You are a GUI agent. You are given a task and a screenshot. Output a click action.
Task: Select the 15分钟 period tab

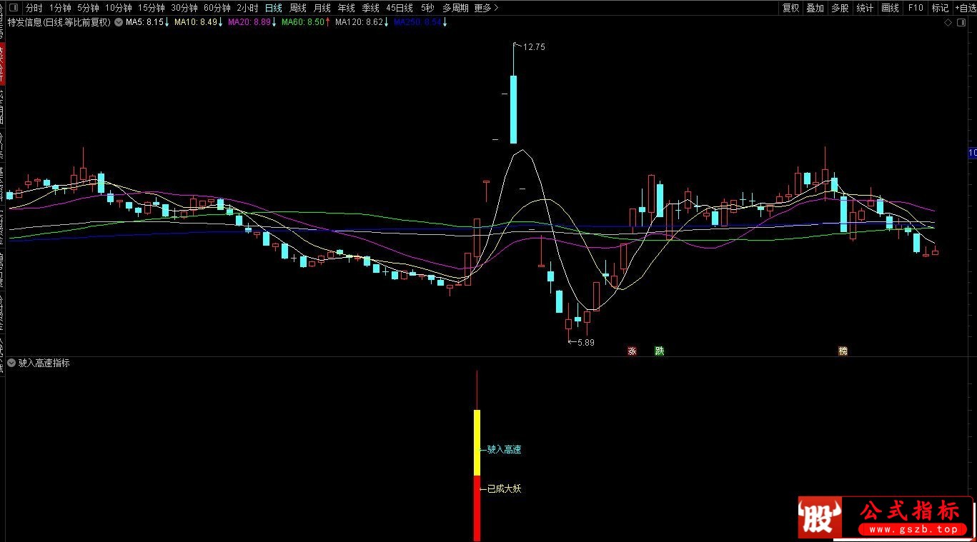(x=152, y=8)
